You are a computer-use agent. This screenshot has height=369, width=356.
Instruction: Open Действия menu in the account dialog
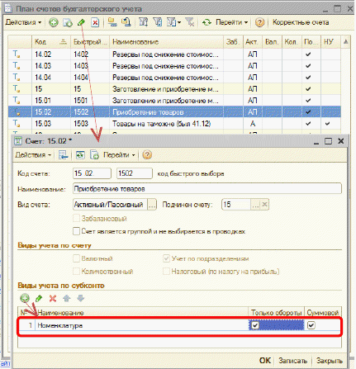click(33, 155)
